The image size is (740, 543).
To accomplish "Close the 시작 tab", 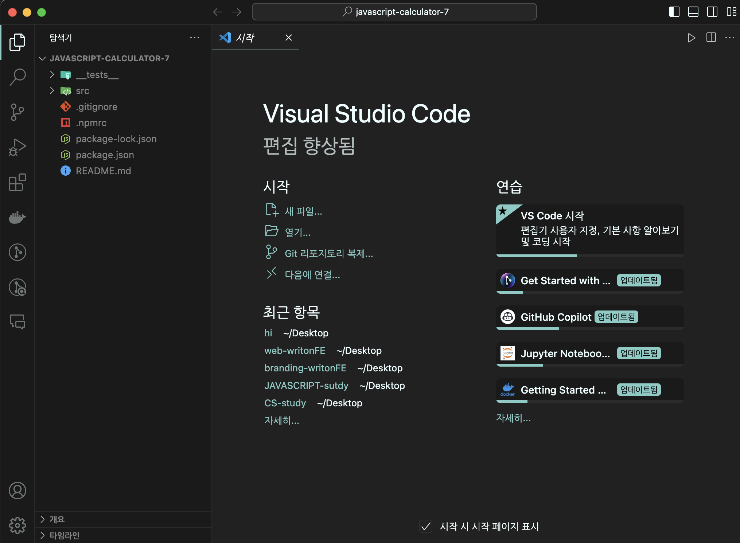I will click(288, 38).
